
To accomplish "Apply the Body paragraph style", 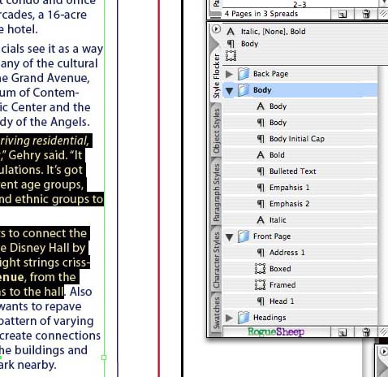I will tap(300, 123).
